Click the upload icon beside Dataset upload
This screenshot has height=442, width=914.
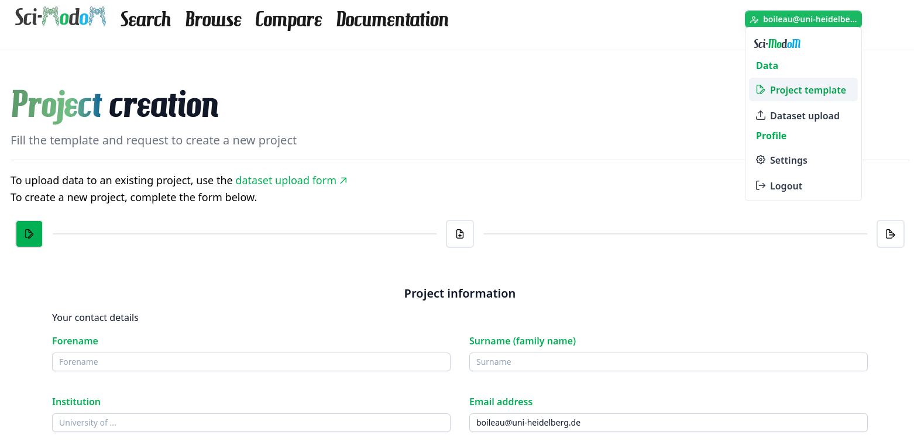pos(761,116)
